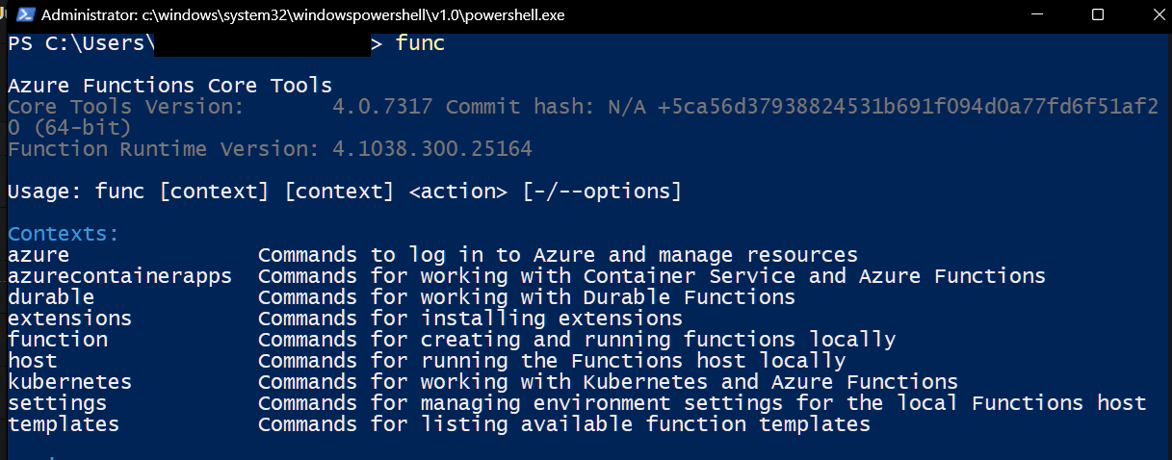Click the Administrator powershell.exe window title text
This screenshot has width=1172, height=460.
tap(303, 14)
